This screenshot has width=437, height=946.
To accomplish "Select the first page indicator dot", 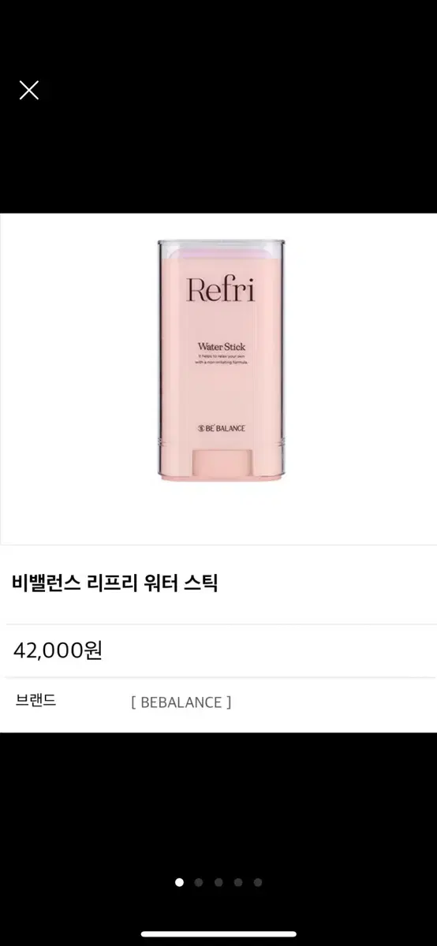I will coord(178,882).
